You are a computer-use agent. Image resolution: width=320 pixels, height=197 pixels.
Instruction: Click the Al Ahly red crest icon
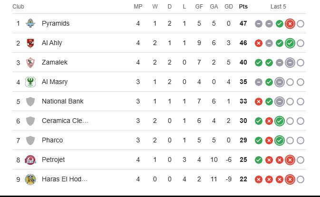[30, 43]
